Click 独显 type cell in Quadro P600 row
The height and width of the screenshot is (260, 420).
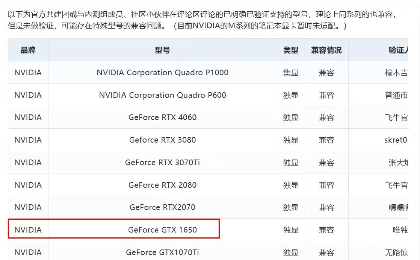coord(291,95)
